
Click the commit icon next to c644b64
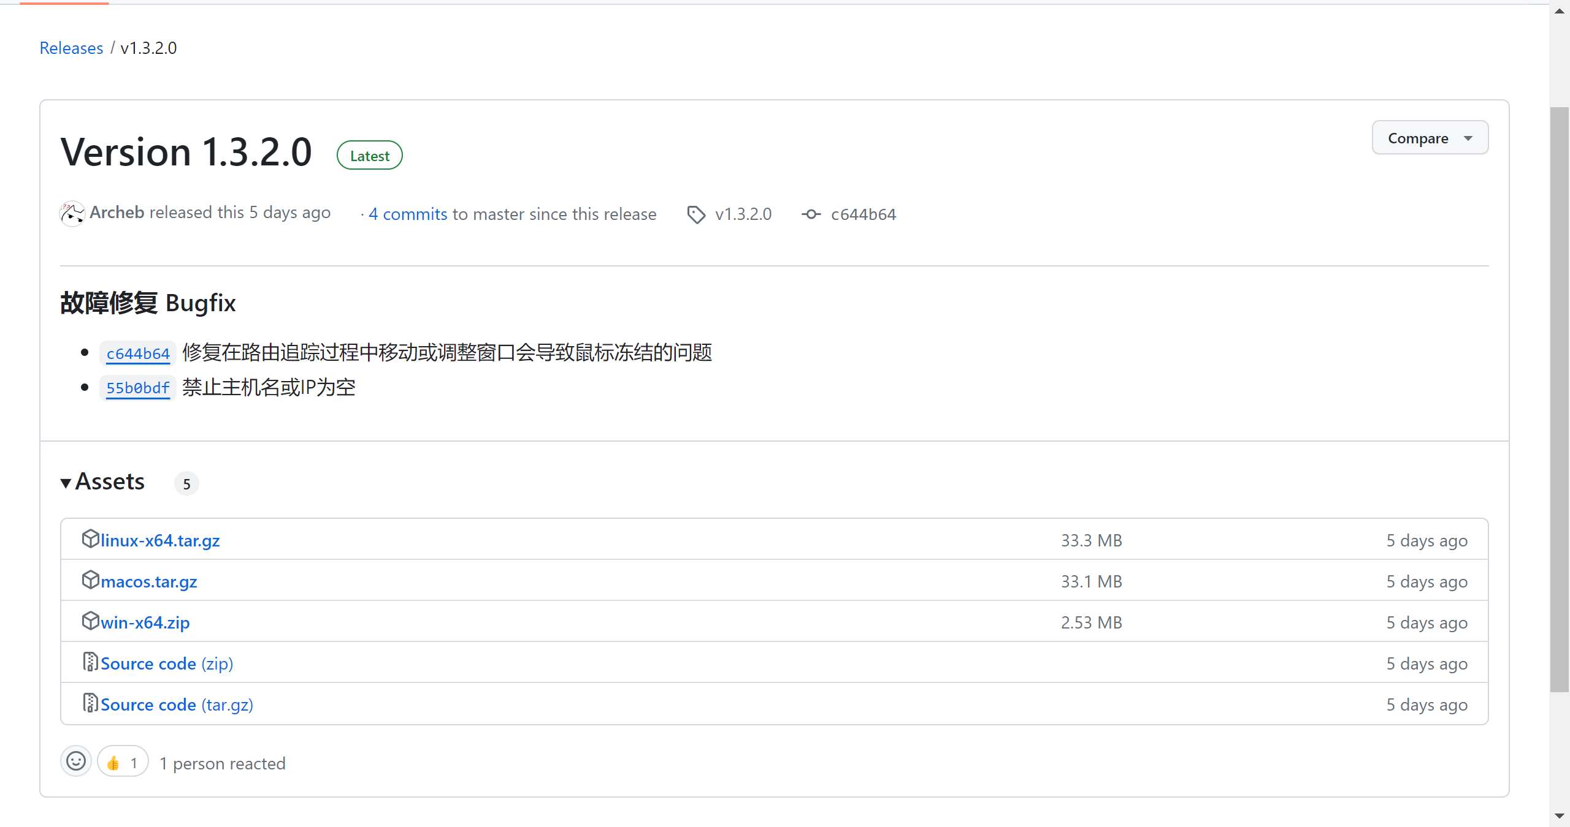[x=811, y=214]
